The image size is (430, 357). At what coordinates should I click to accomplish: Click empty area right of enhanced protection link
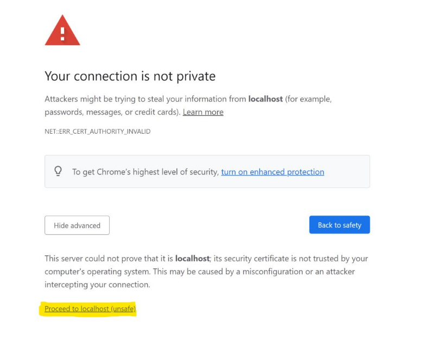(347, 172)
